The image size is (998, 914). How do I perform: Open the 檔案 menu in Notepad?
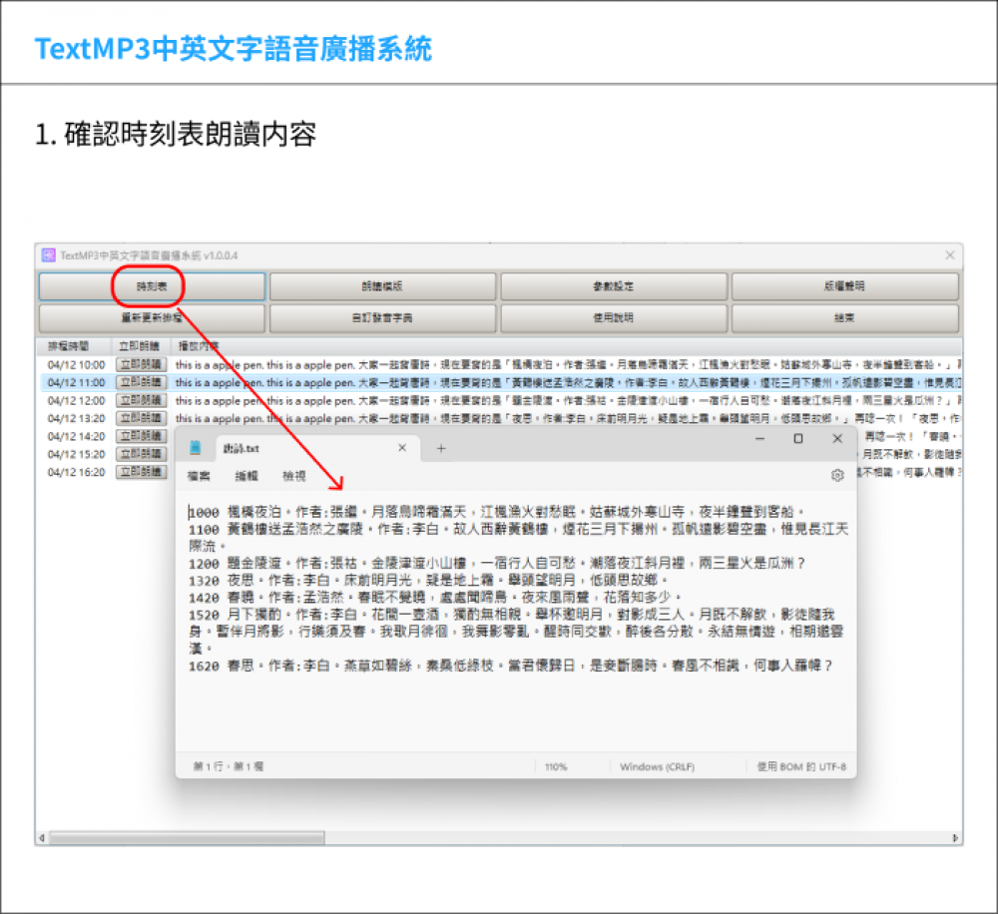[x=199, y=476]
